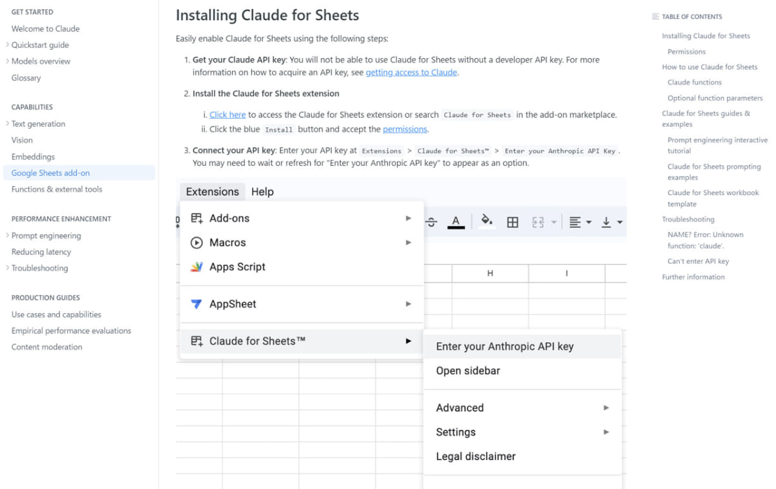Image resolution: width=776 pixels, height=489 pixels.
Task: Click the Macros play icon
Action: (197, 243)
